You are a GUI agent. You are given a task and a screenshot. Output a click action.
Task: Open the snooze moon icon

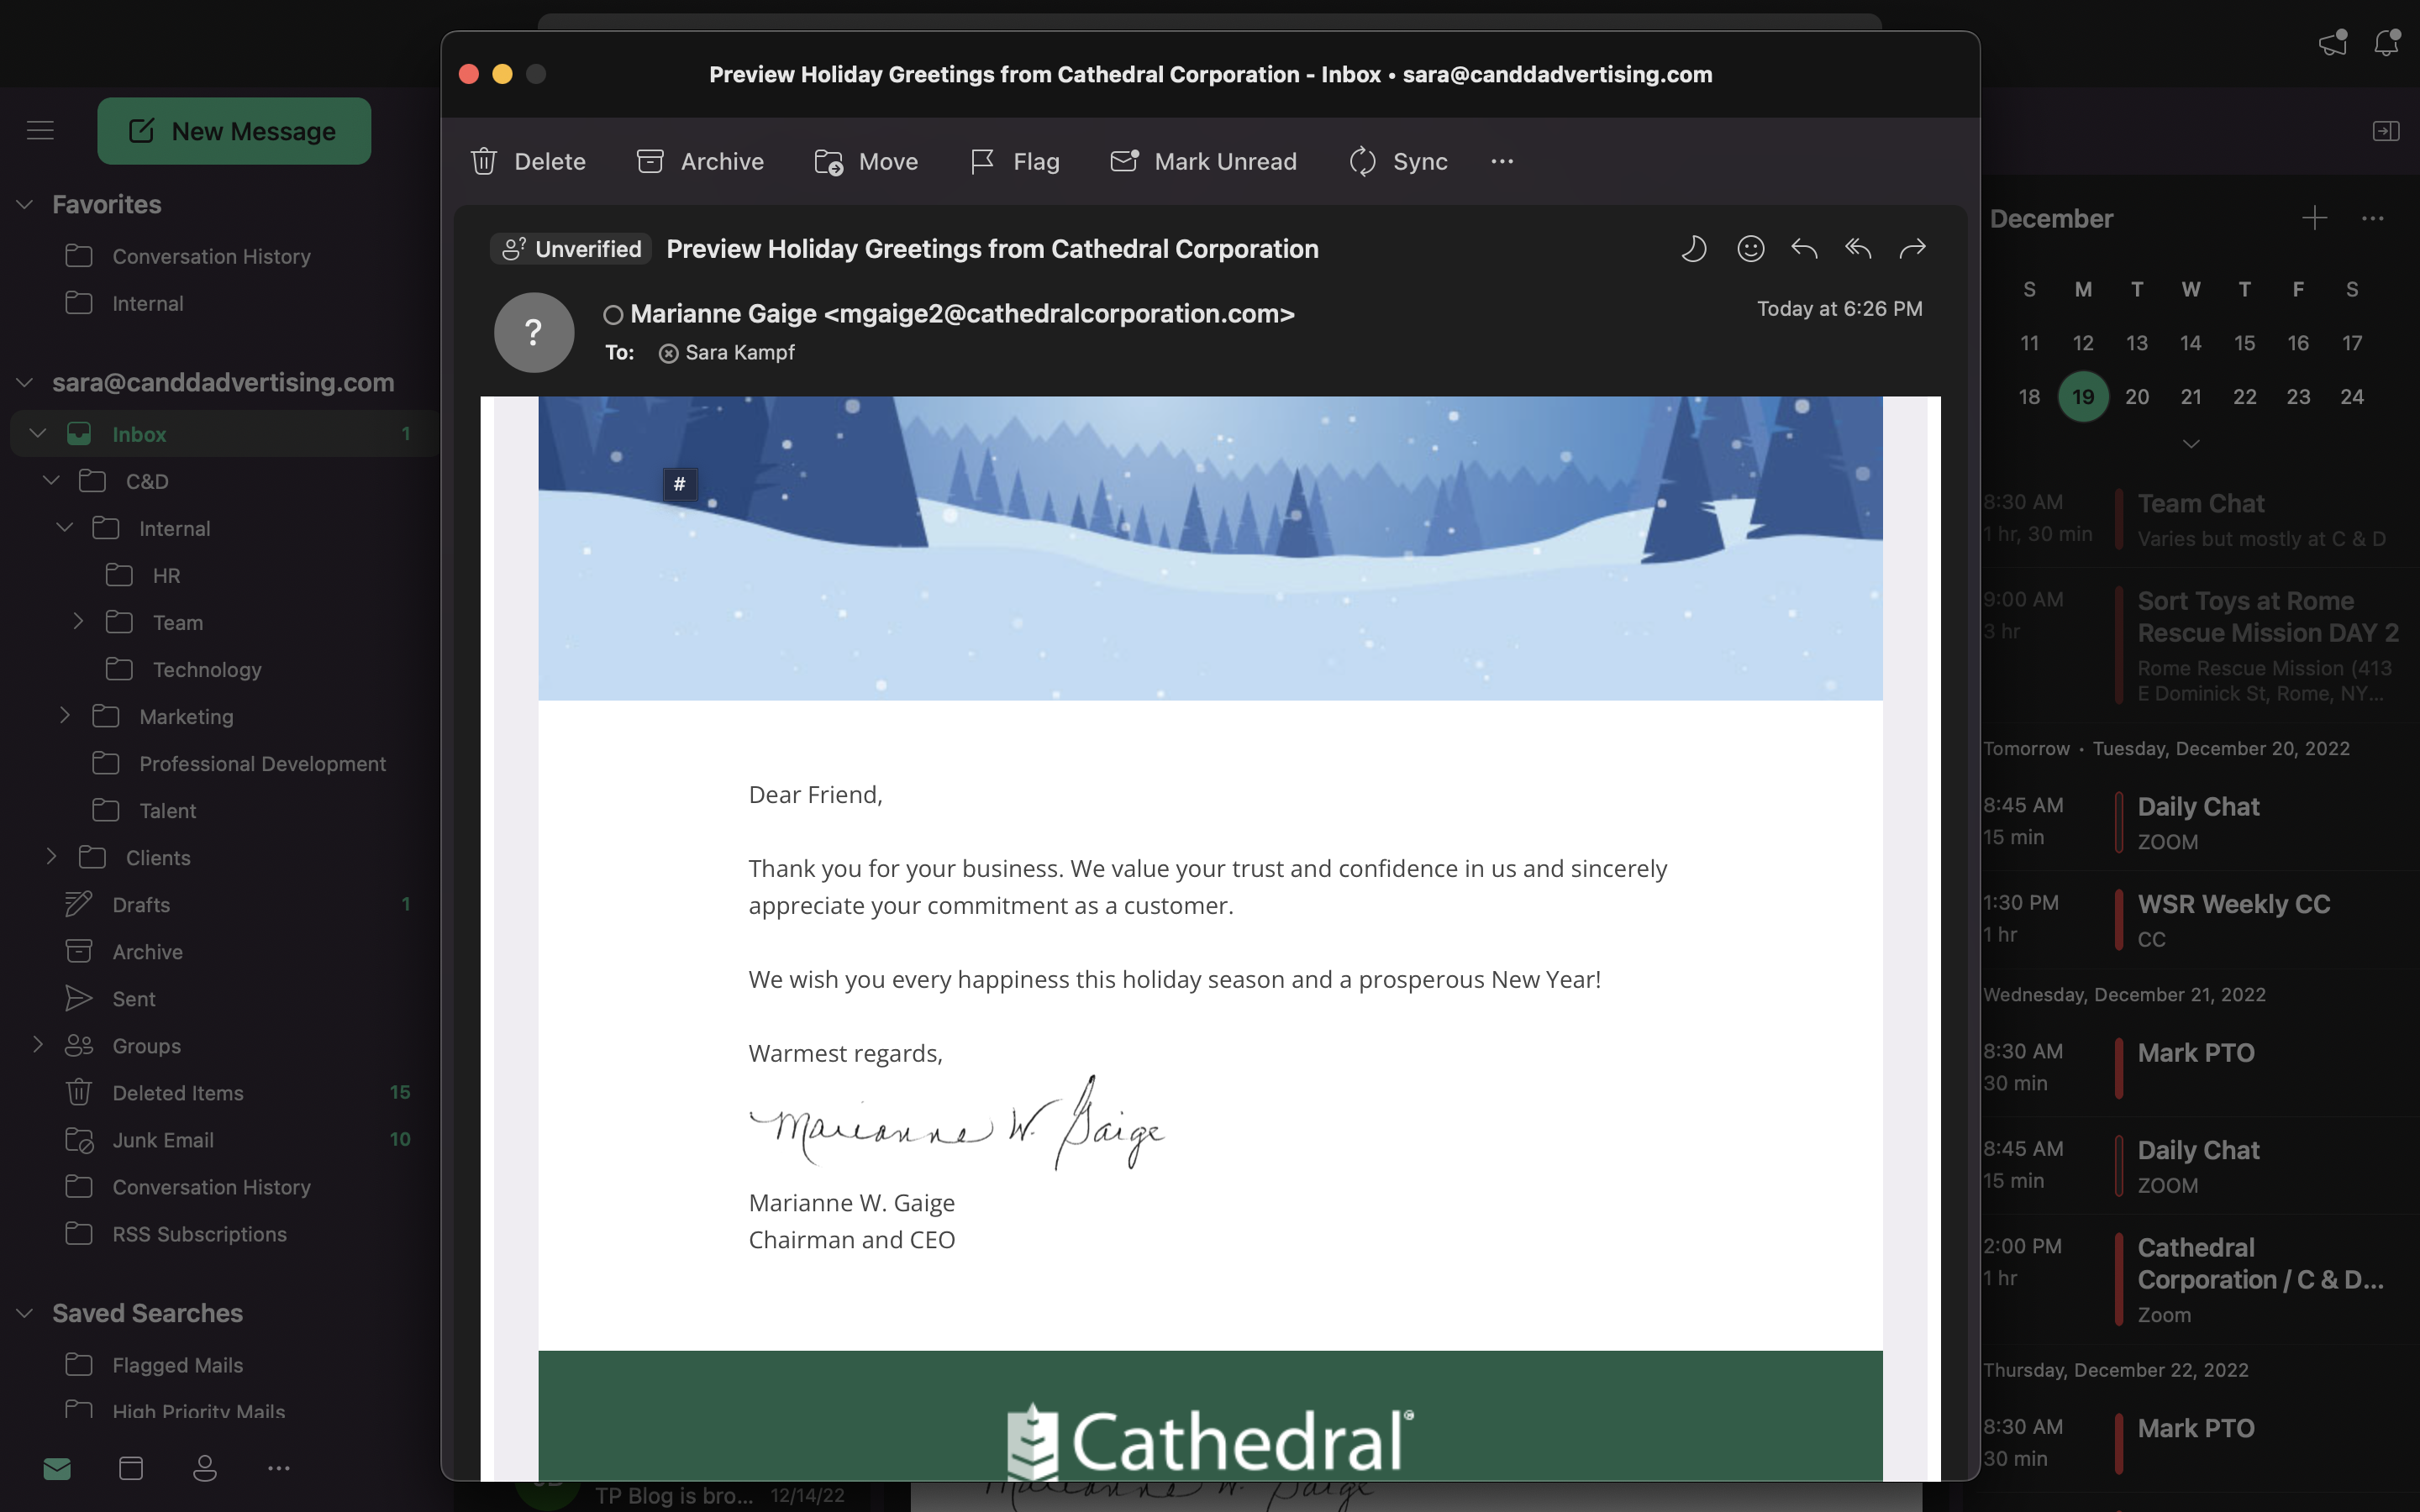pos(1693,249)
